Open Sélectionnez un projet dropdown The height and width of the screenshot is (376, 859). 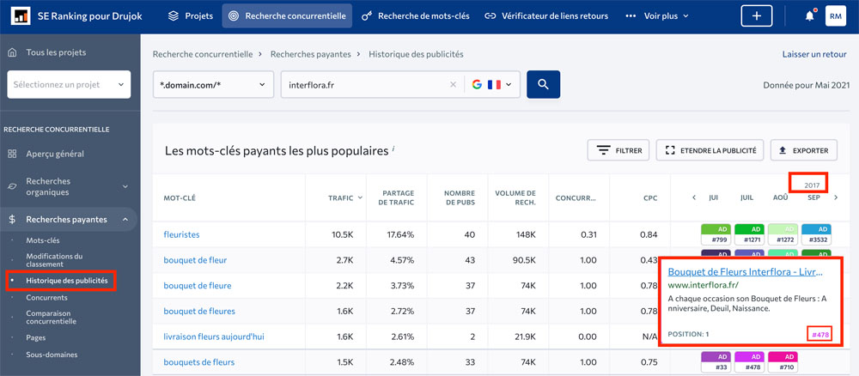pos(69,84)
